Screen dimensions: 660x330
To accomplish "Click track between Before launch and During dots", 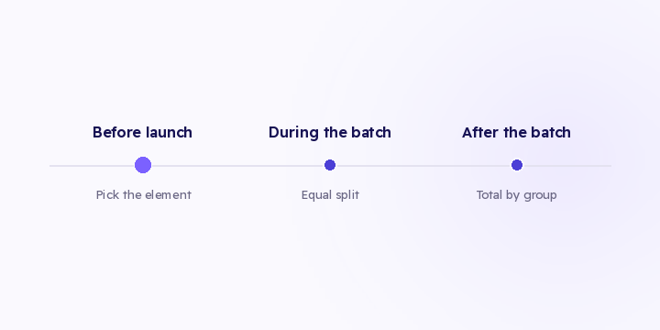I will pyautogui.click(x=237, y=166).
